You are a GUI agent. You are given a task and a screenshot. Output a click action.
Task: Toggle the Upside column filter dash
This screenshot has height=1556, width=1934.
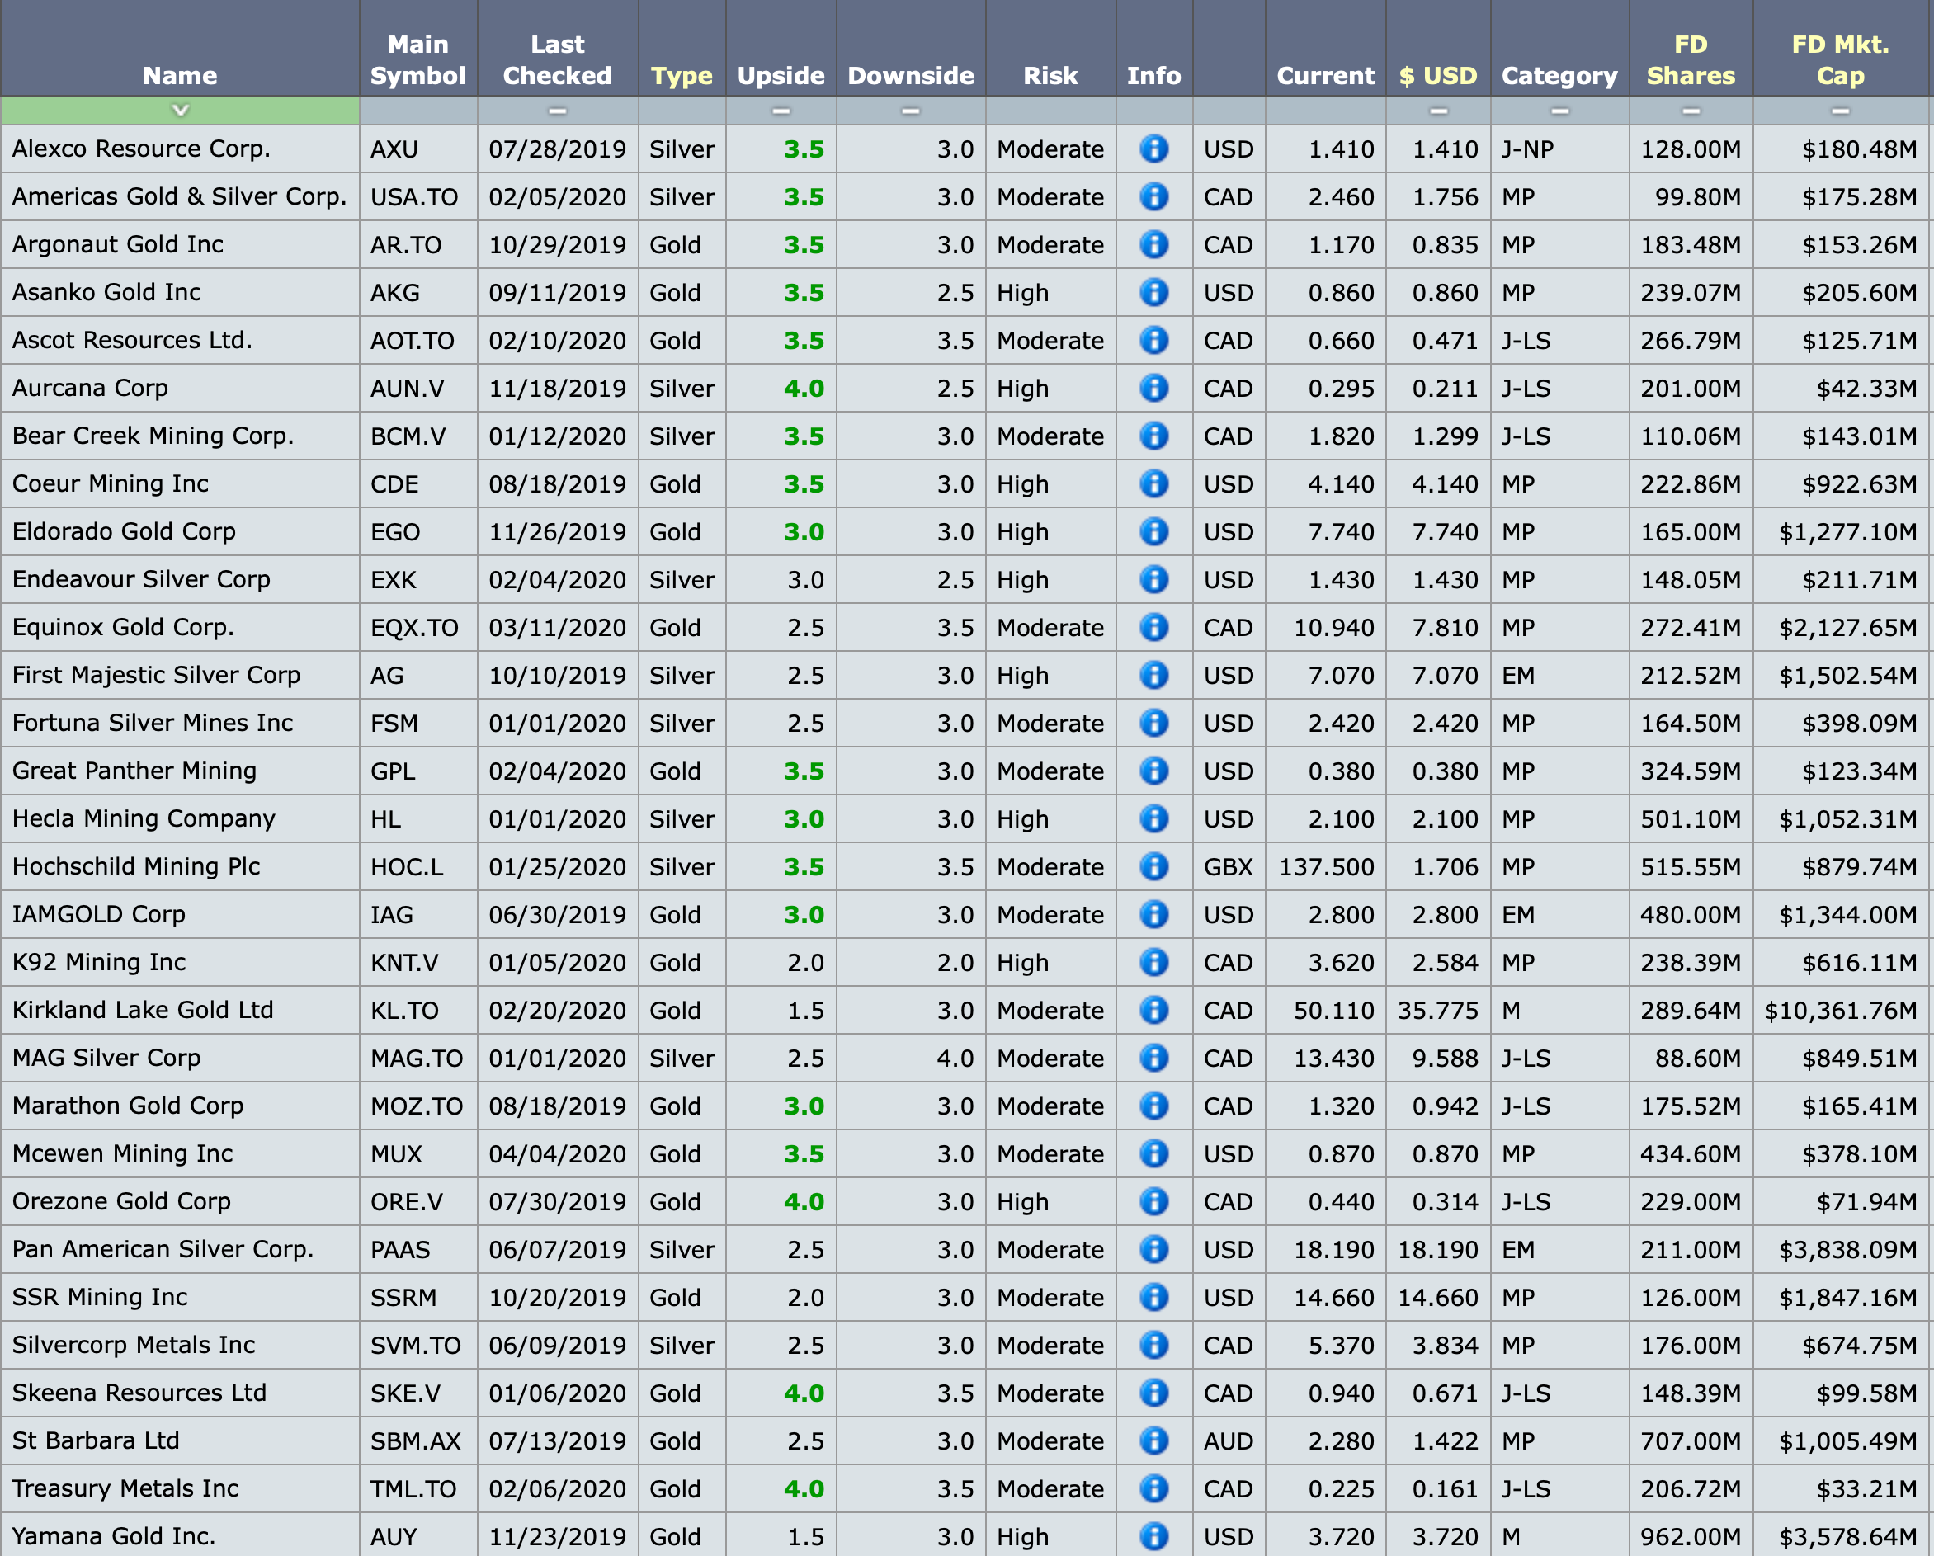tap(781, 111)
